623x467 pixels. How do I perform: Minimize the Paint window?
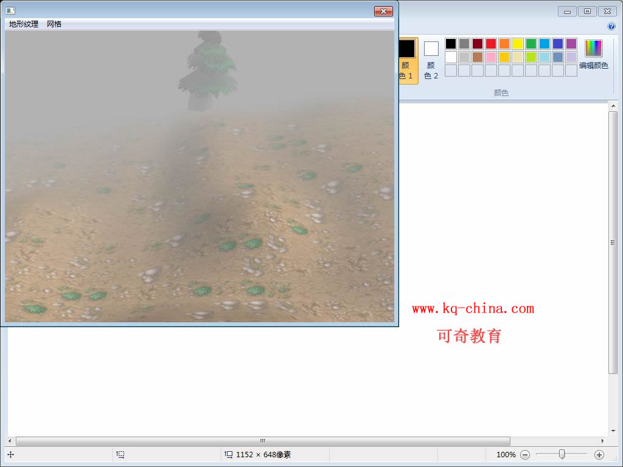[x=567, y=11]
